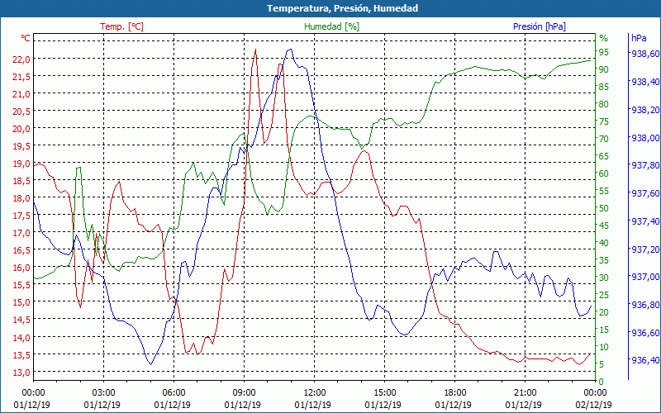Click the red '°C' axis unit label
The height and width of the screenshot is (413, 661).
[x=26, y=38]
